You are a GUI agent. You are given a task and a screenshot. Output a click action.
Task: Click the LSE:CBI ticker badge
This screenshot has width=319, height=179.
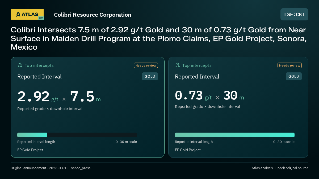(294, 14)
